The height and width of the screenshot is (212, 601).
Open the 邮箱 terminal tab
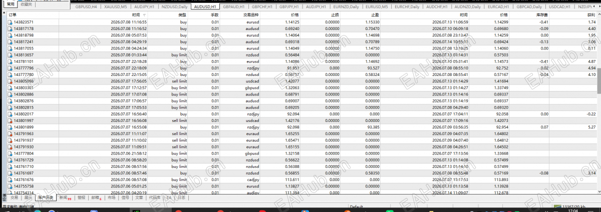click(x=96, y=197)
